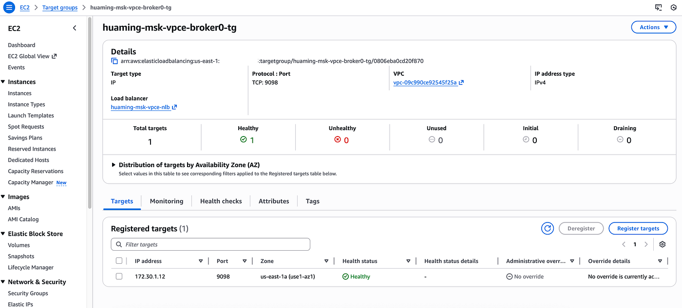Click the green Healthy status icon in the target row
Screen dimensions: 682x308
345,276
